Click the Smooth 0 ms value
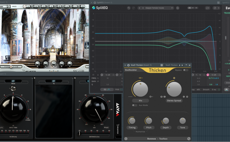Screen dimensions: 230x142 pos(214,90)
